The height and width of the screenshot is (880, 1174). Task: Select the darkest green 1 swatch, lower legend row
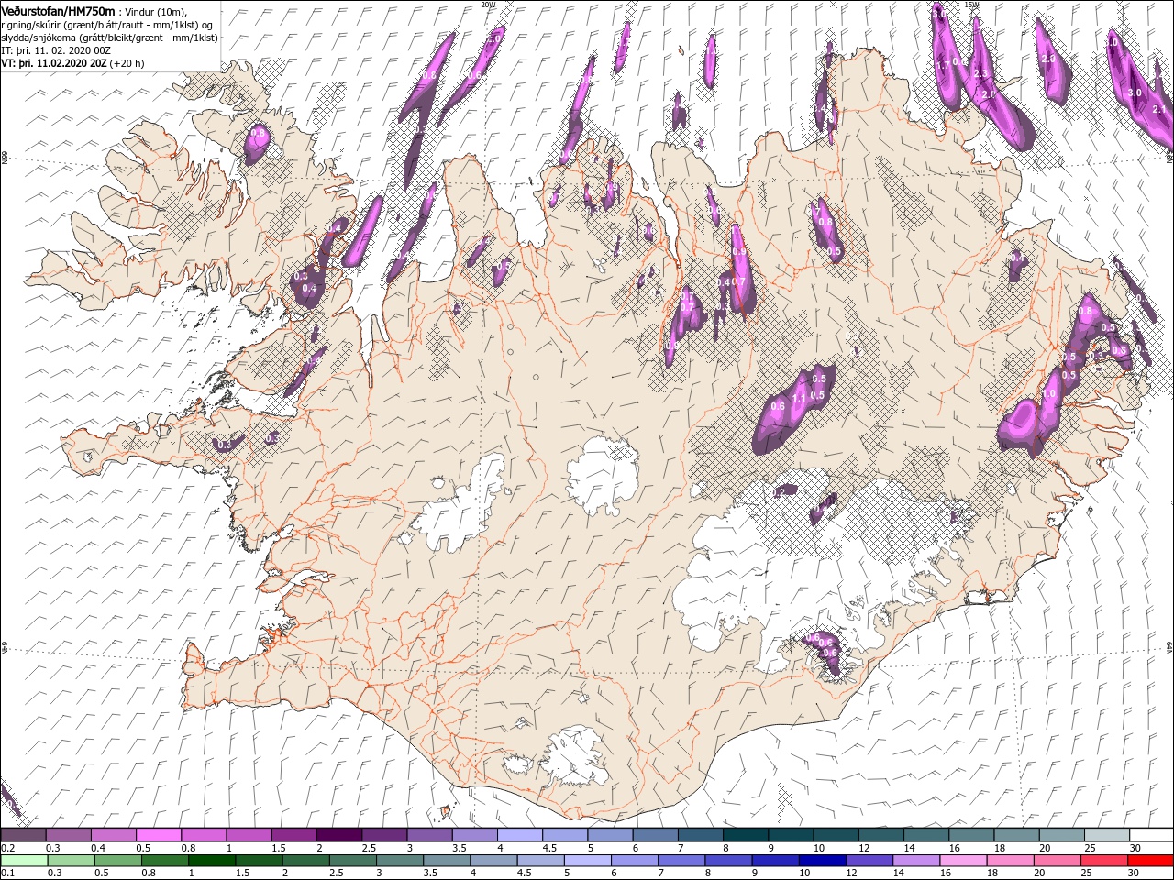tap(211, 861)
